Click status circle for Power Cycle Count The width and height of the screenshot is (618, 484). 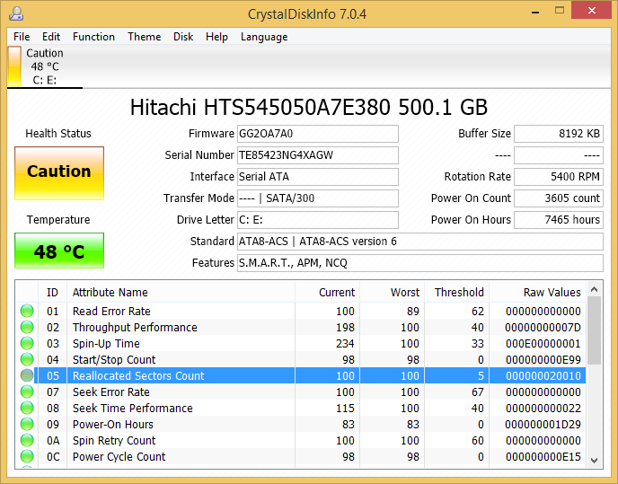coord(27,456)
